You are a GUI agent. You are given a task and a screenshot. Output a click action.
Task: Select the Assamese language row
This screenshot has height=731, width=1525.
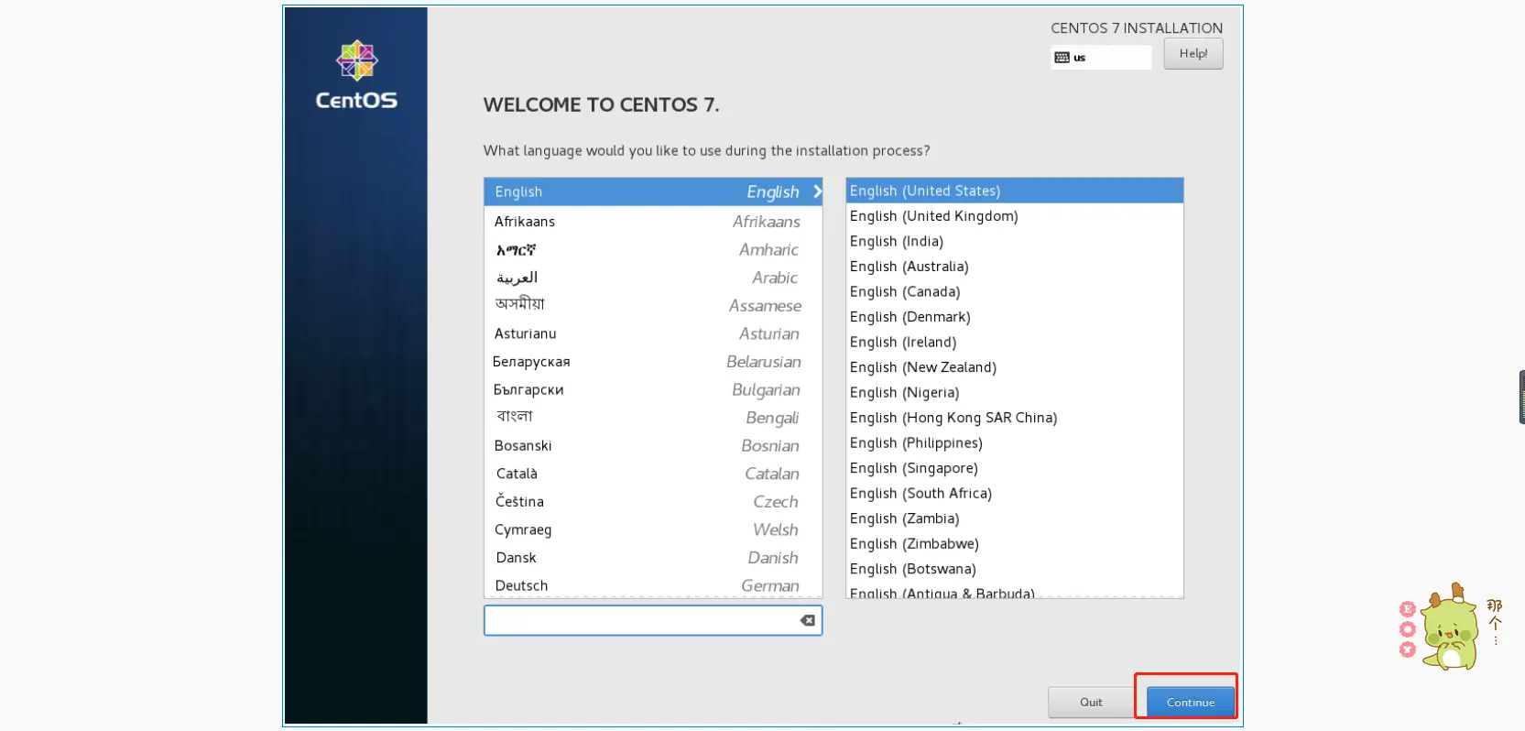pyautogui.click(x=653, y=306)
